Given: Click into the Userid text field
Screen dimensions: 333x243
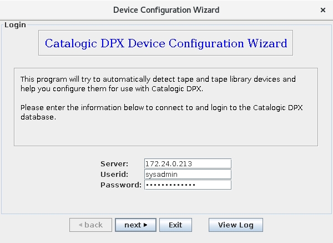Looking at the screenshot, I should (187, 174).
